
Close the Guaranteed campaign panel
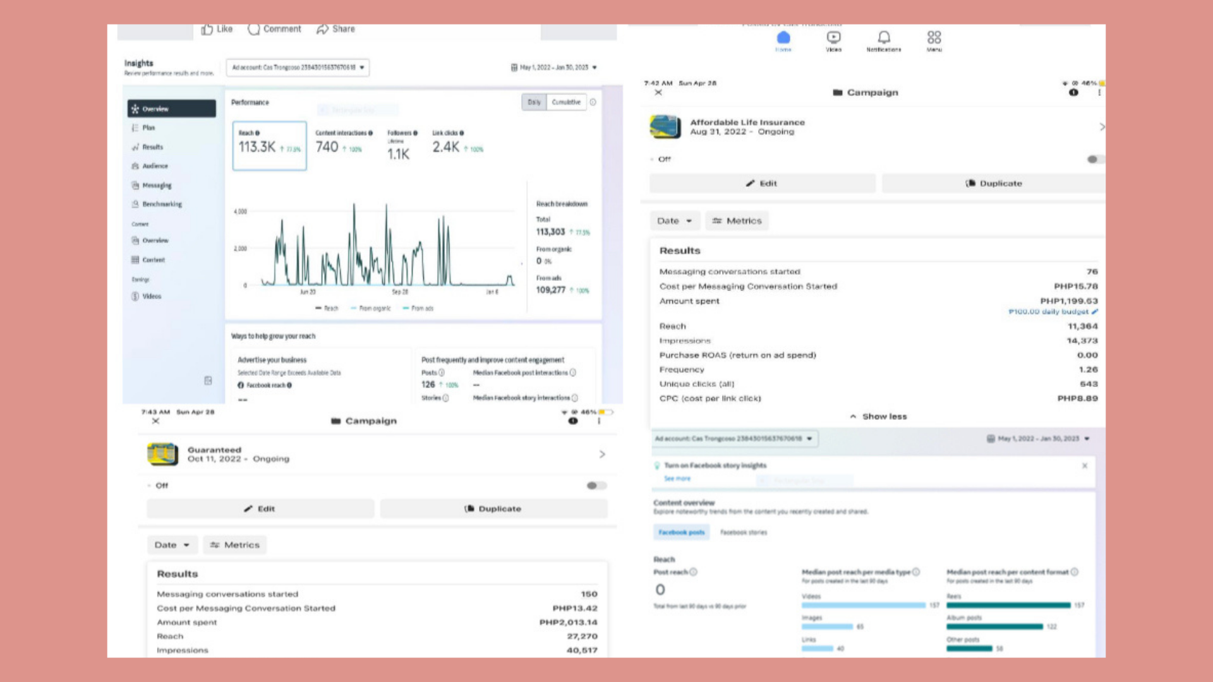[x=155, y=421]
